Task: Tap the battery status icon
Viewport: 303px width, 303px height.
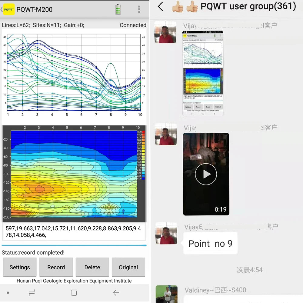Action: tap(118, 9)
